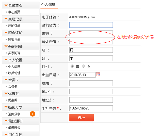Open 我的订单 in the sidebar
Viewport: 157px width, 138px height.
[x=14, y=26]
